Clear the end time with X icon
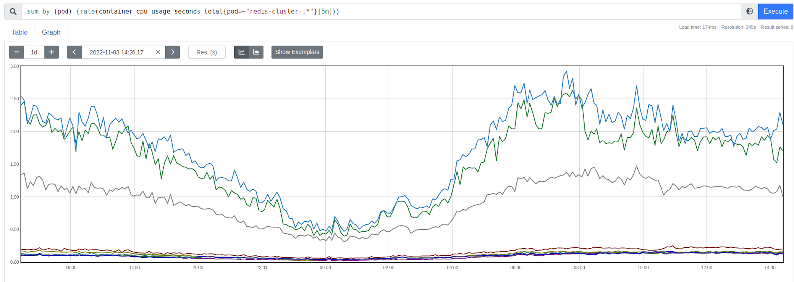 pos(158,52)
